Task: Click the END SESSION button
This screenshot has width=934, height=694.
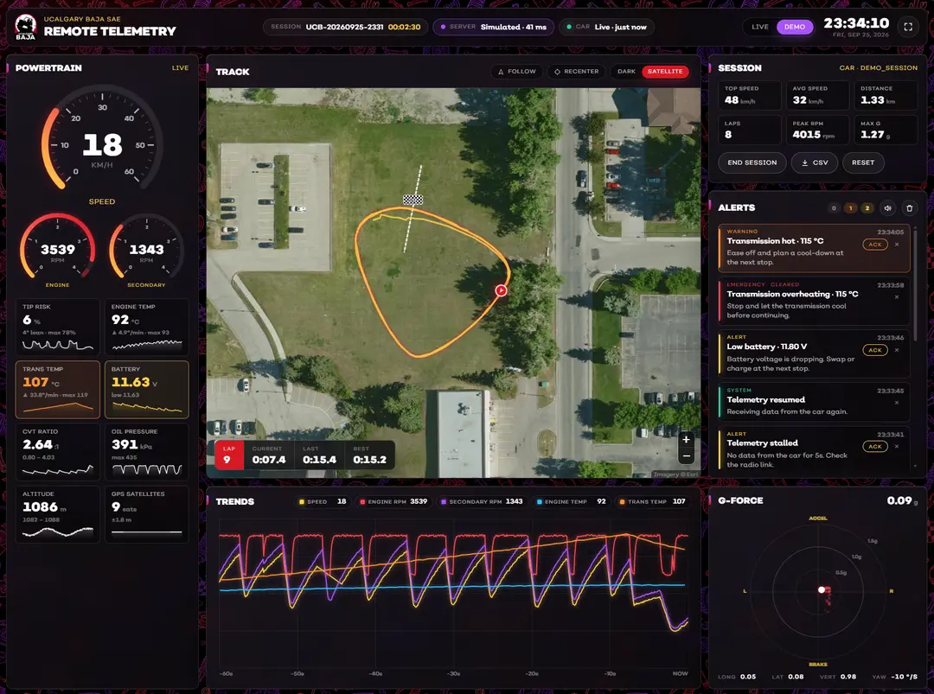Action: [x=752, y=162]
